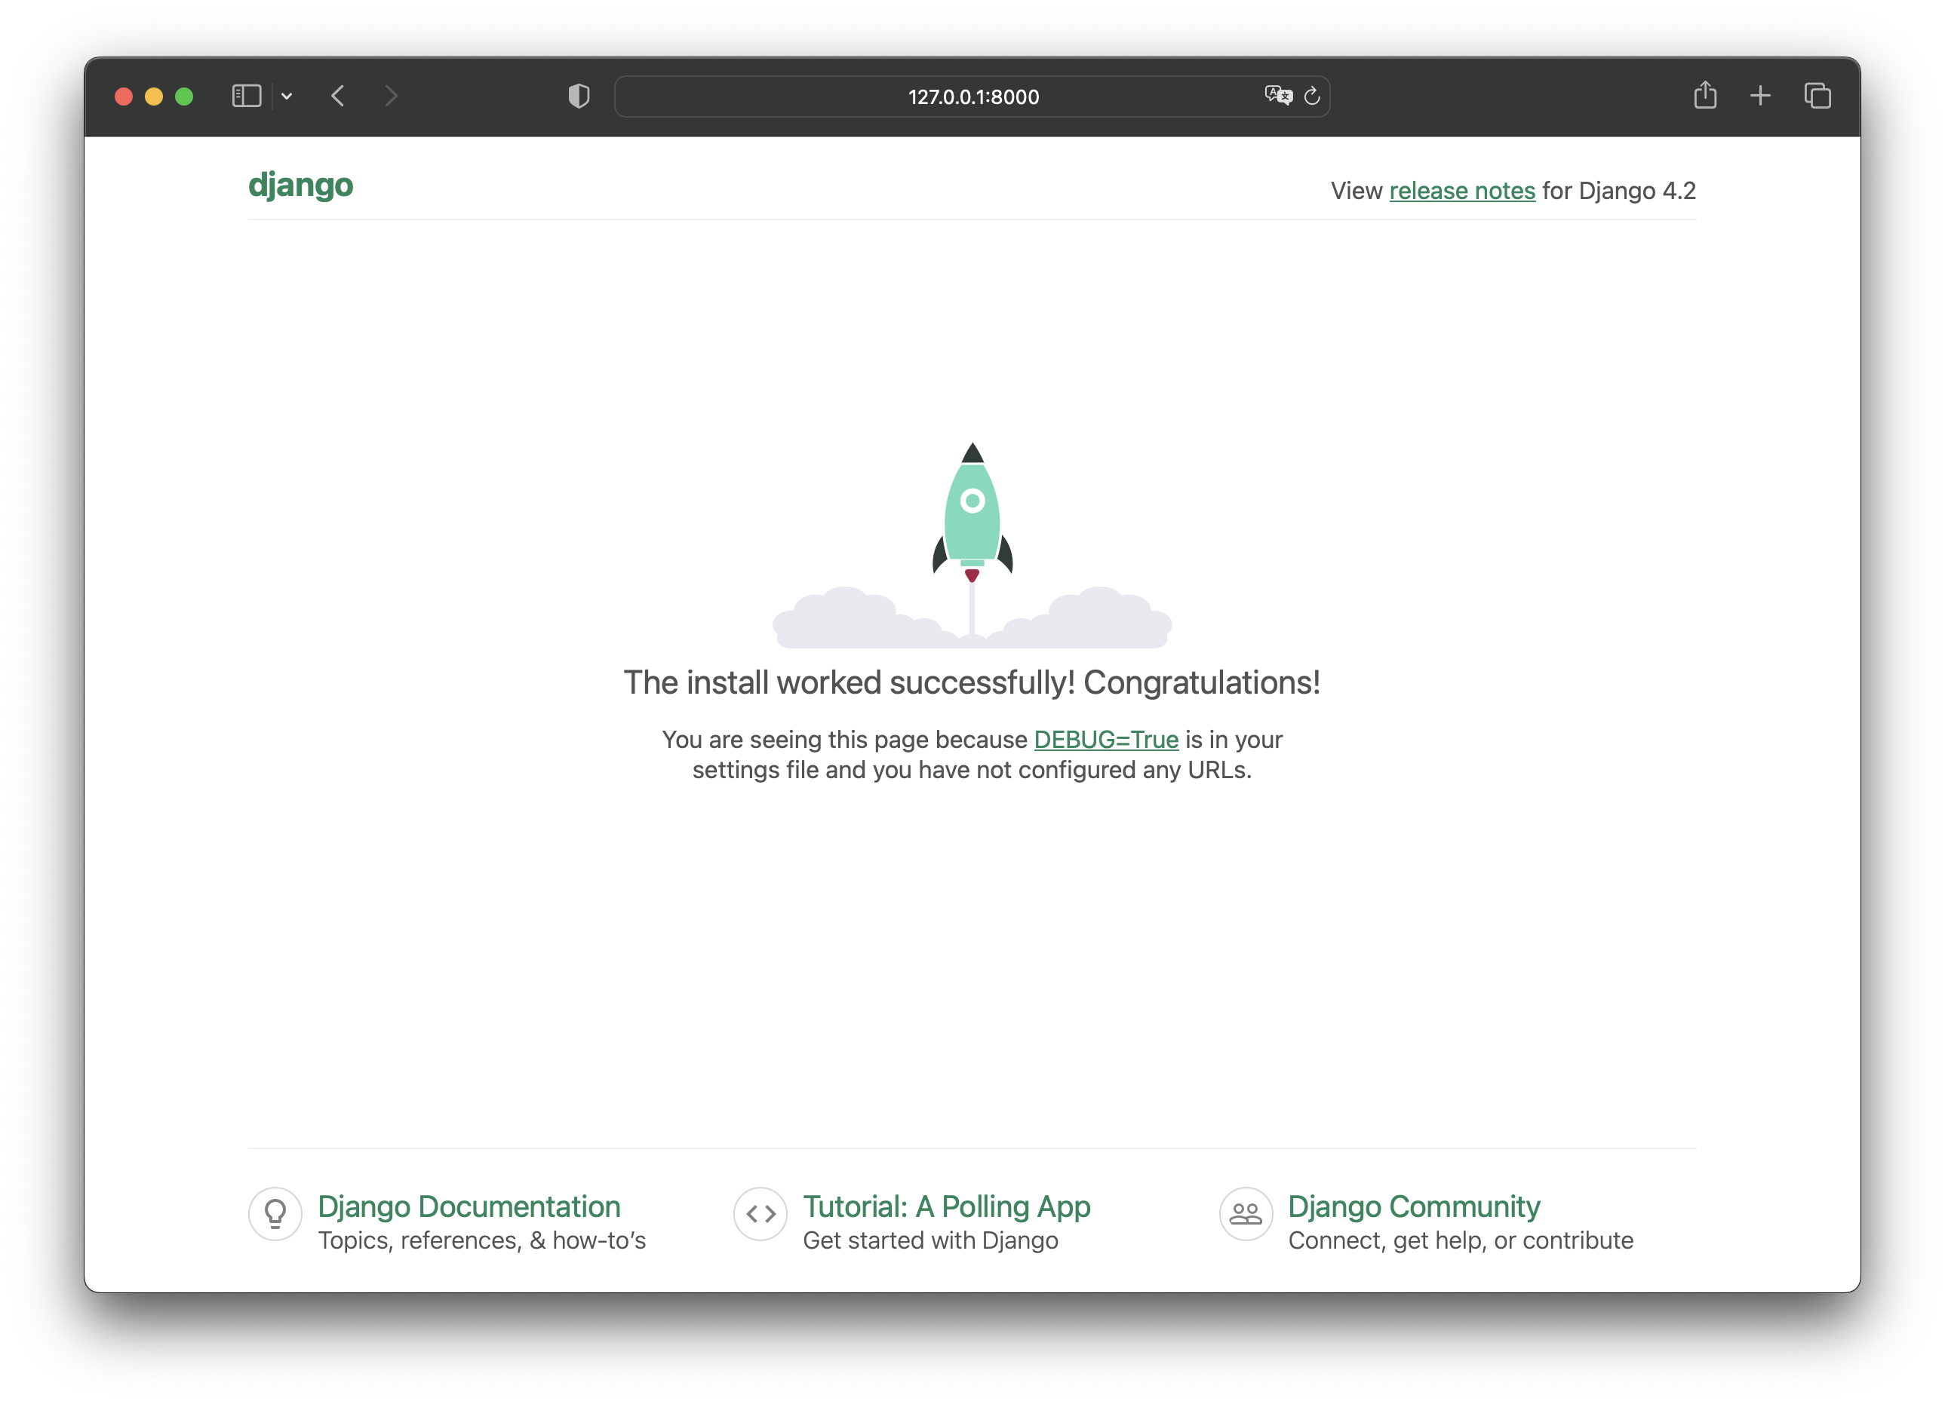
Task: Toggle the Safari sidebar button
Action: [246, 96]
